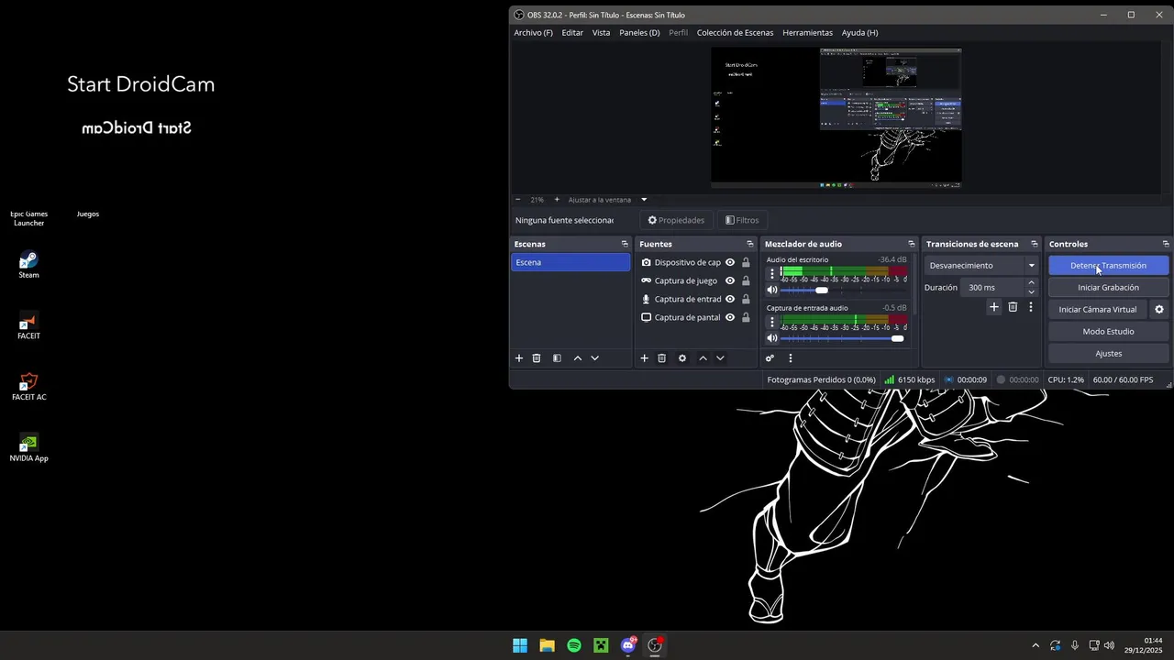Adjust Captura de entrada audio volume slider
This screenshot has height=660, width=1174.
[x=843, y=338]
